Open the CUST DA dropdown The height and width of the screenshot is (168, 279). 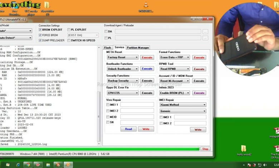tap(83, 35)
